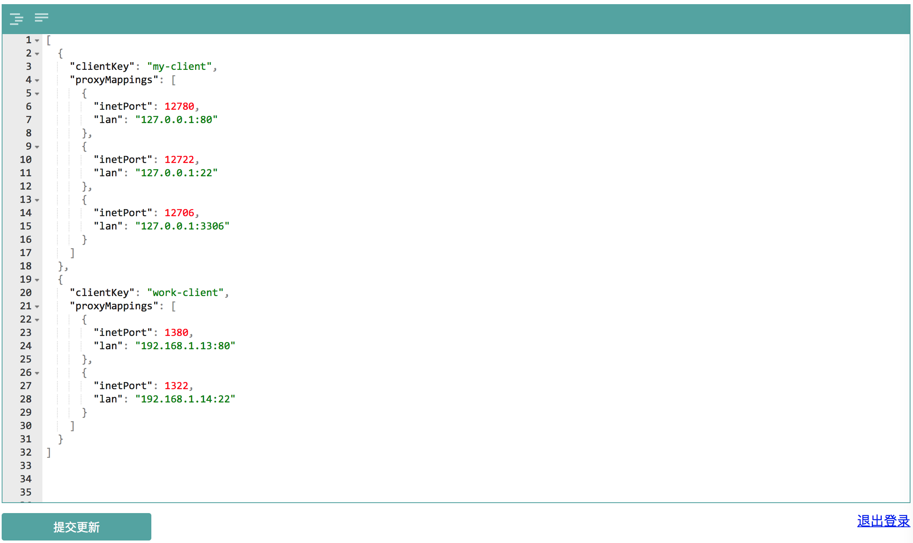Fold the object block at line 5

tap(37, 94)
